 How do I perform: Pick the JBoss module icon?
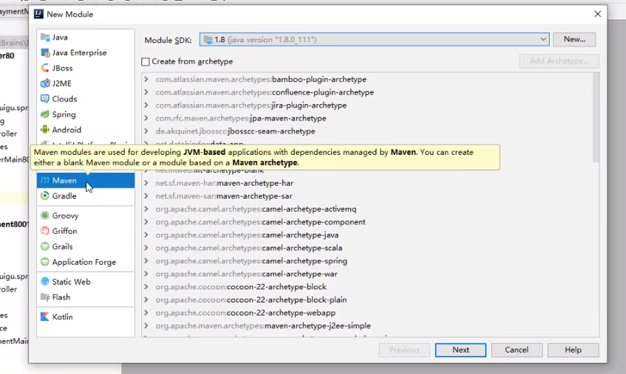pyautogui.click(x=44, y=68)
